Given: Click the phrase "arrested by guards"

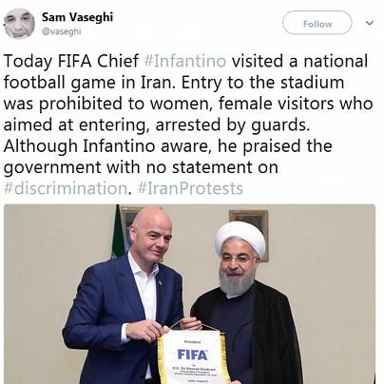Looking at the screenshot, I should tap(232, 125).
